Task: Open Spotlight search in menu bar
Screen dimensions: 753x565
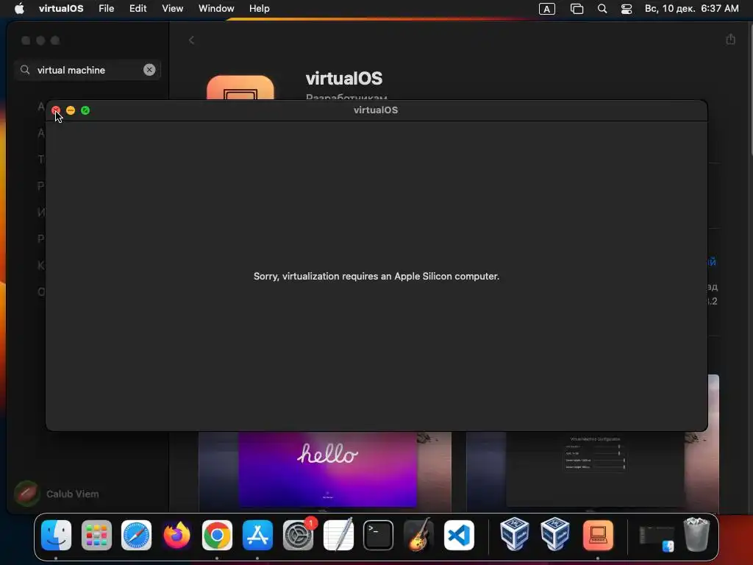Action: point(602,9)
